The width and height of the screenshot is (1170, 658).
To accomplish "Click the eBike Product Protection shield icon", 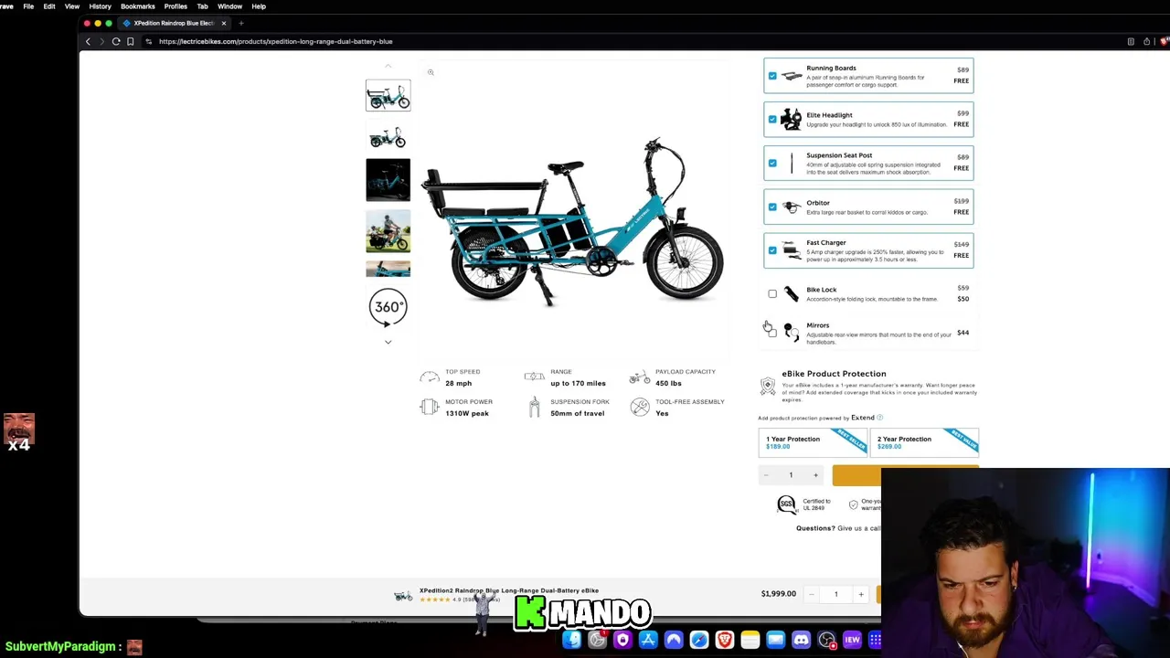I will [x=768, y=386].
